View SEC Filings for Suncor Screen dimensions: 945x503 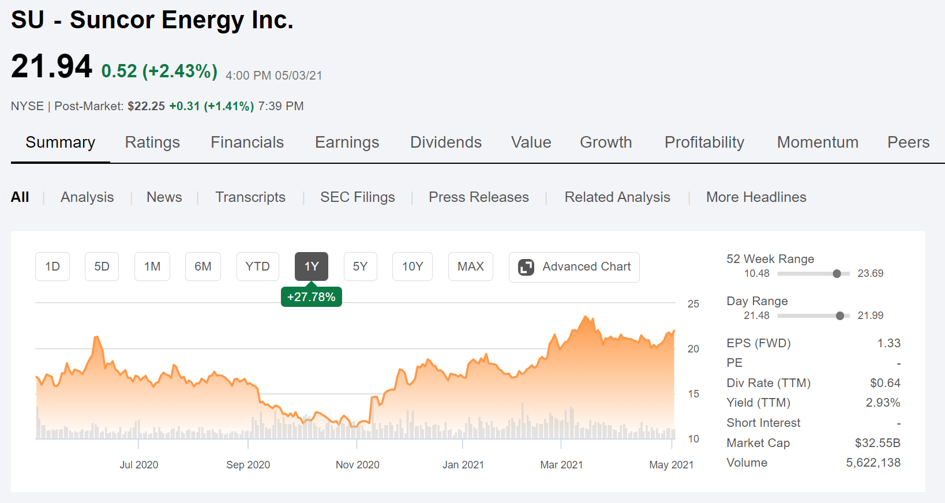(x=358, y=197)
